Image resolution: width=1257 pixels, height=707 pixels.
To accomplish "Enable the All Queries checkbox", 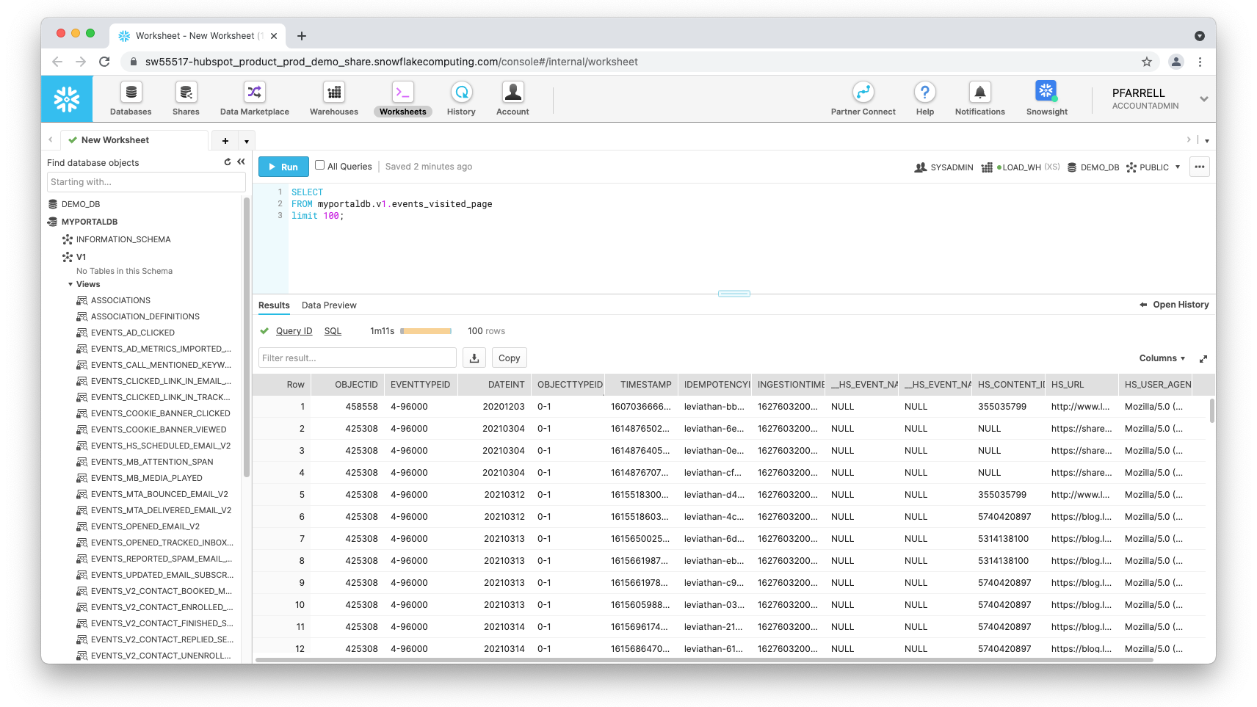I will click(x=319, y=165).
